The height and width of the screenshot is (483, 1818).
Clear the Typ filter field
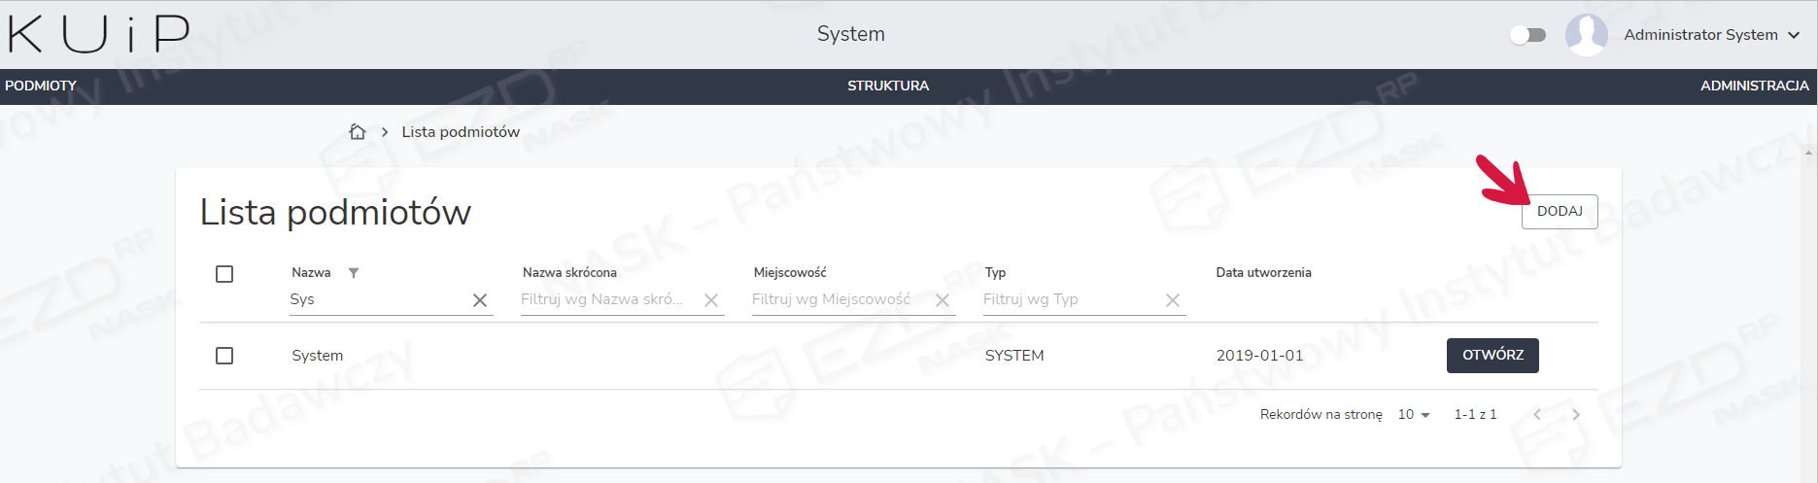[1173, 300]
